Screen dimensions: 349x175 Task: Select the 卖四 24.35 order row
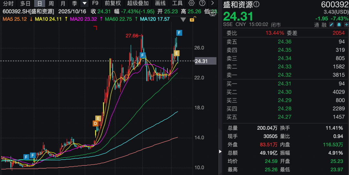pyautogui.click(x=286, y=50)
